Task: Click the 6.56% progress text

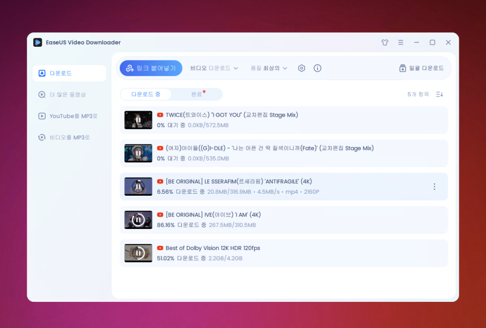Action: click(165, 192)
